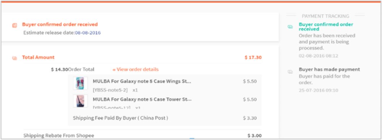Click the estimate release date 08-08-2016
Image resolution: width=382 pixels, height=140 pixels.
(88, 33)
